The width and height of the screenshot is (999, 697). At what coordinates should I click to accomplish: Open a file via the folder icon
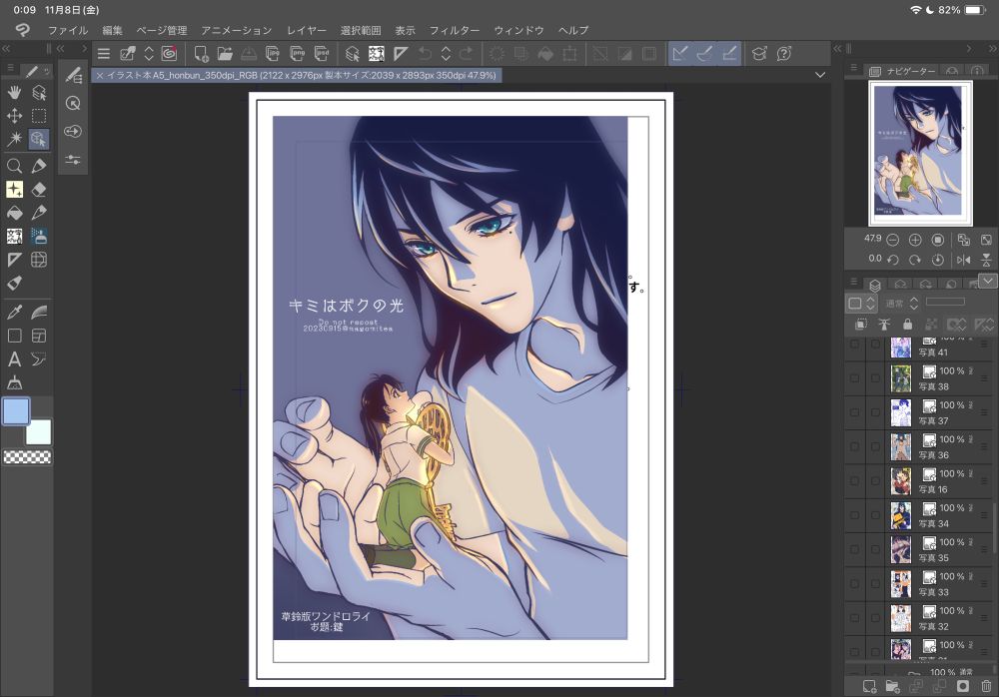(225, 54)
